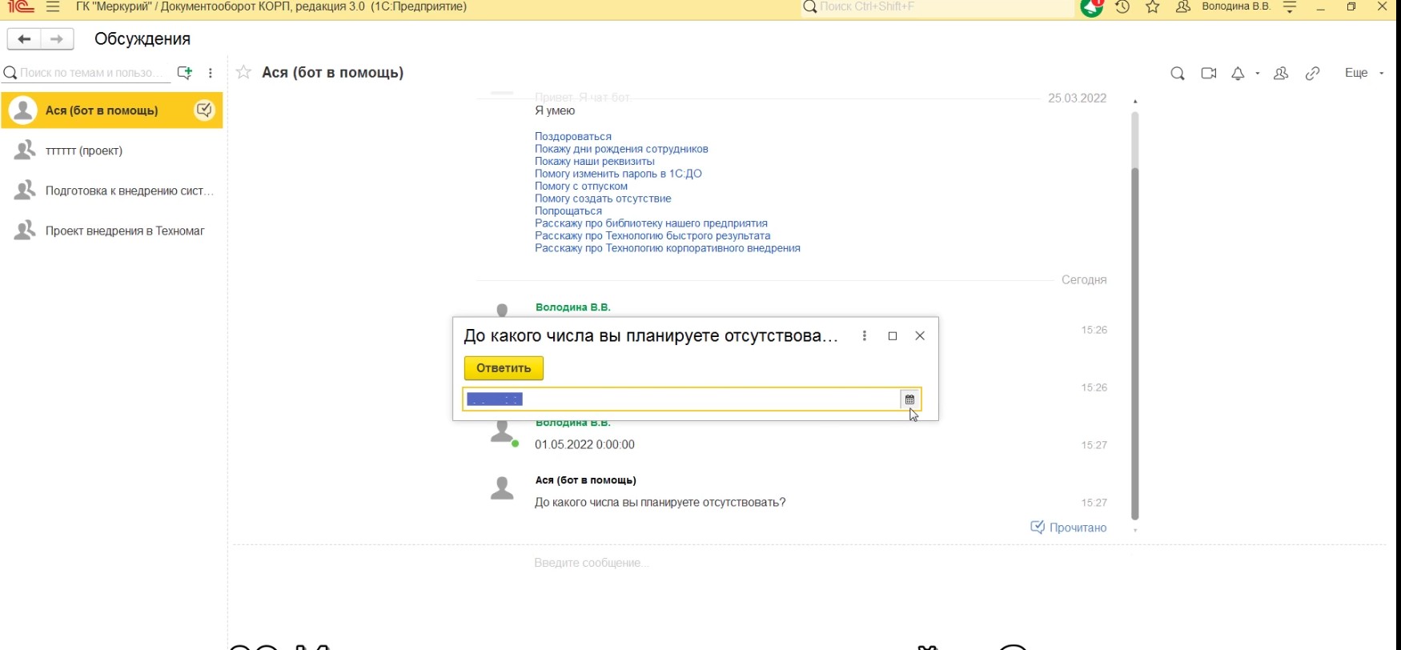Click the Поздороваться link
The image size is (1401, 650).
[x=573, y=137]
